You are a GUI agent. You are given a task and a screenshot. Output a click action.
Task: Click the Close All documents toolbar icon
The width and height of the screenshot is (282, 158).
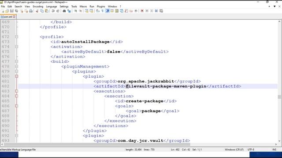click(x=26, y=11)
